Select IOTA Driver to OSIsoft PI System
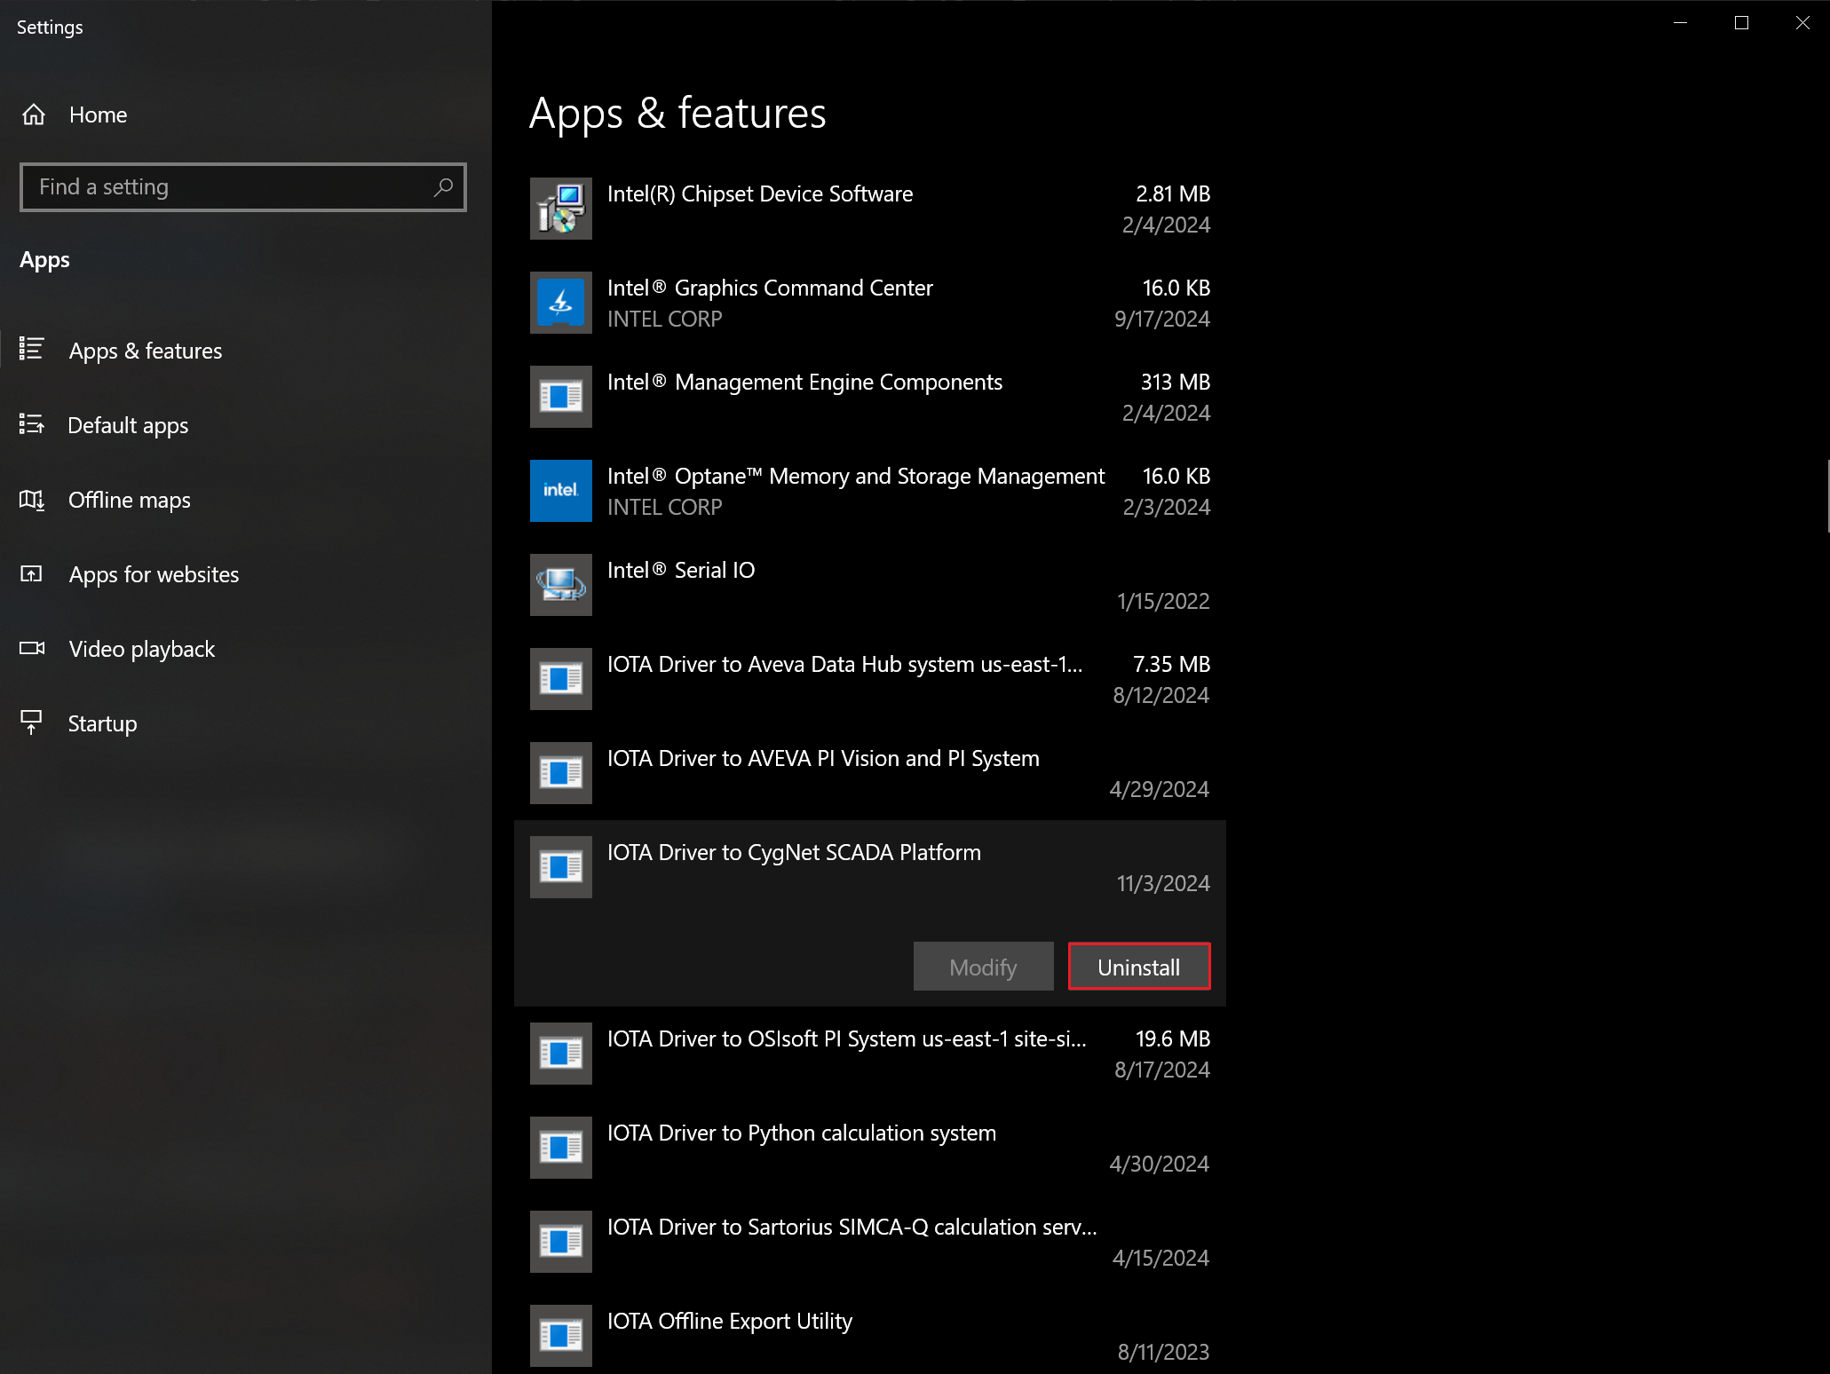 click(x=870, y=1054)
